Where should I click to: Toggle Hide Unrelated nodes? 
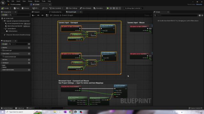[55, 8]
